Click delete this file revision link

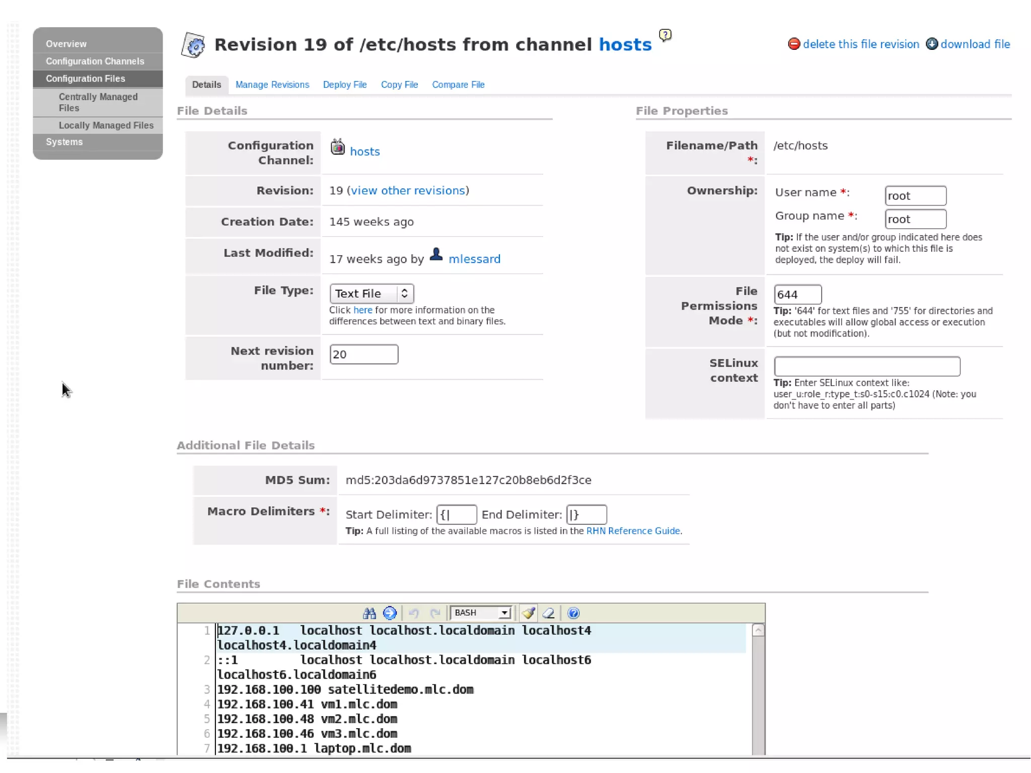click(x=861, y=44)
